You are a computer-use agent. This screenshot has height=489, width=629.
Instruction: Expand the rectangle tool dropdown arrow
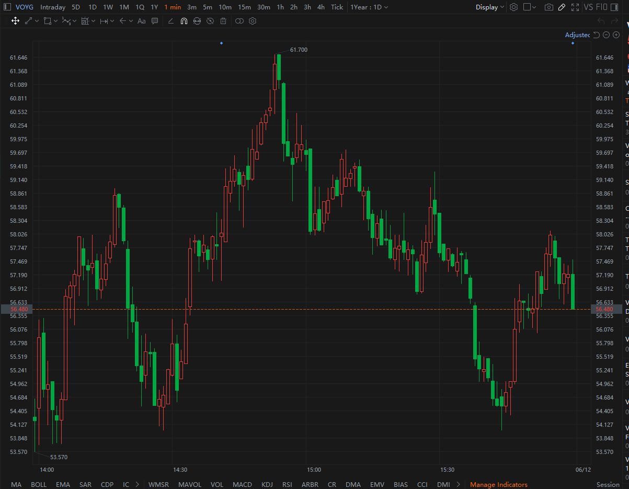(55, 21)
